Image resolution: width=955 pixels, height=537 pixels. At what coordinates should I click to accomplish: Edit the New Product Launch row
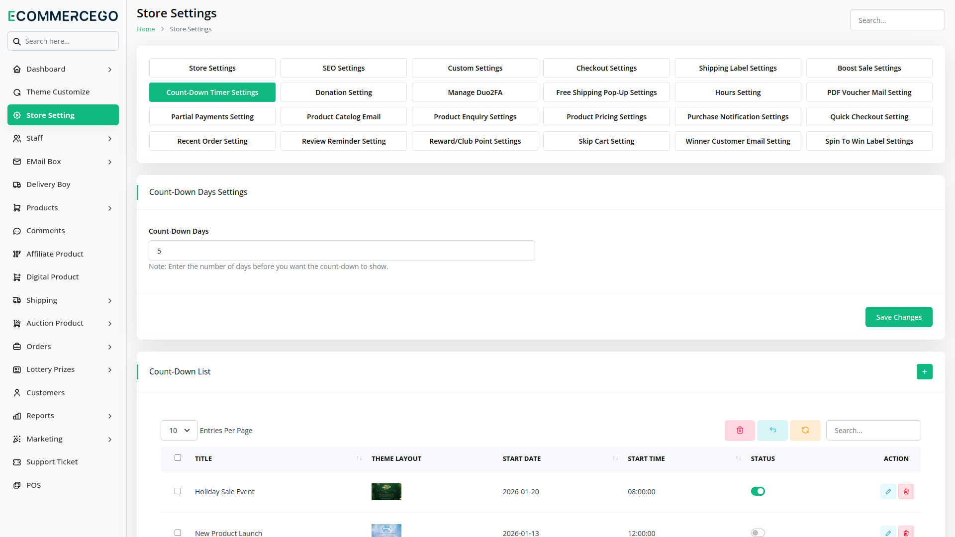[x=888, y=532]
